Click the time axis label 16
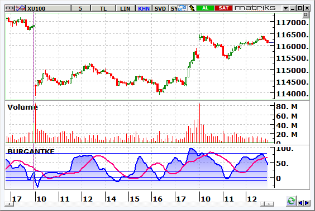Screen dimensions: 315x211 [x=157, y=199]
